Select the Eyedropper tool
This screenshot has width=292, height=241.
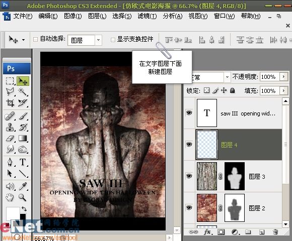(23, 186)
